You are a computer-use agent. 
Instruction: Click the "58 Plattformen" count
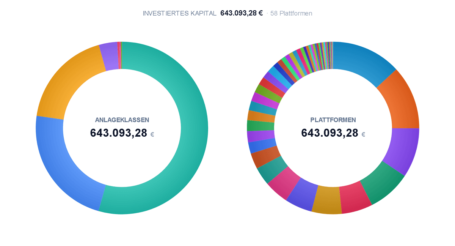[291, 13]
